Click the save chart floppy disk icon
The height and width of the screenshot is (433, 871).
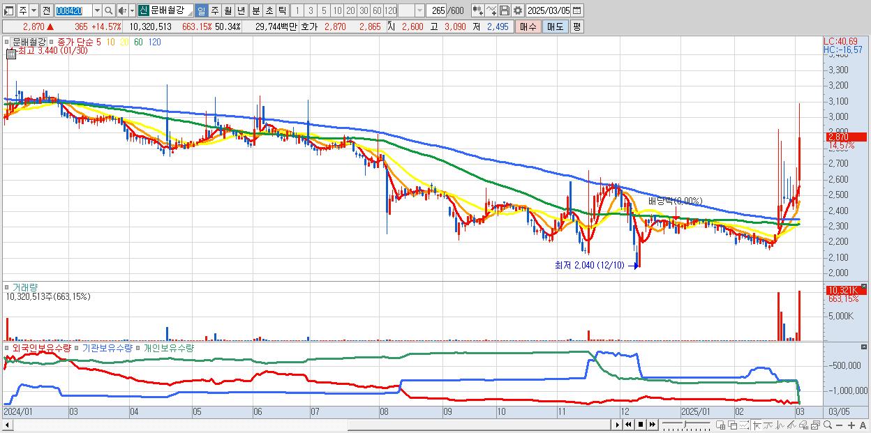pos(505,11)
